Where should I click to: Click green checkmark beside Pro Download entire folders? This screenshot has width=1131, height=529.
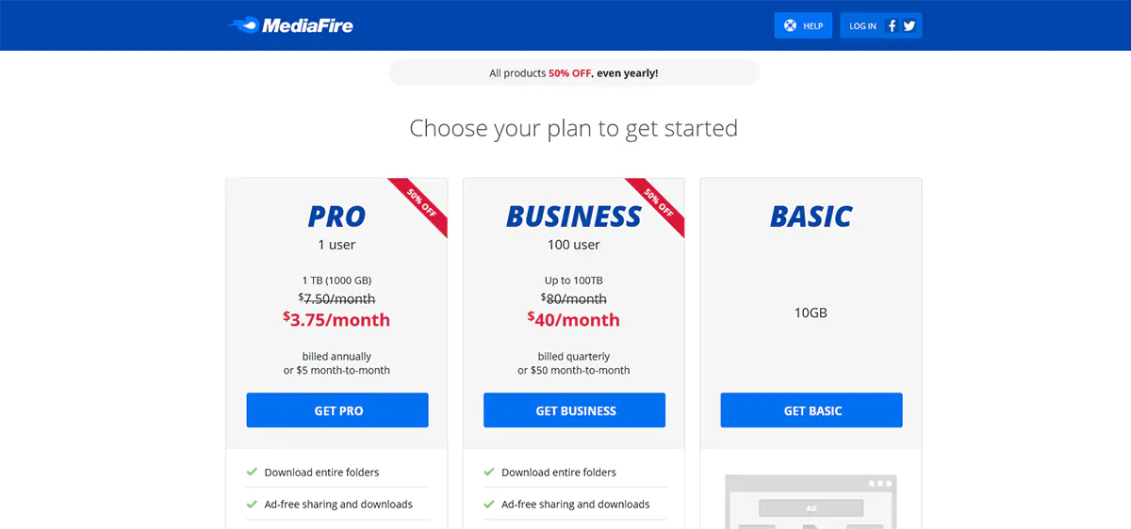coord(252,473)
